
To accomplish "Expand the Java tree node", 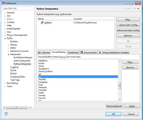I will tap(5, 32).
